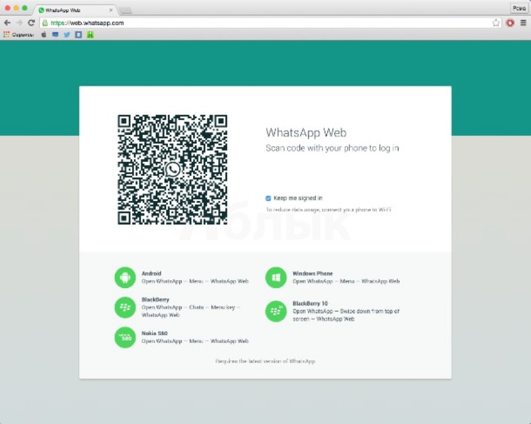The image size is (531, 424).
Task: Open the Apple bookmark icon
Action: pos(44,35)
